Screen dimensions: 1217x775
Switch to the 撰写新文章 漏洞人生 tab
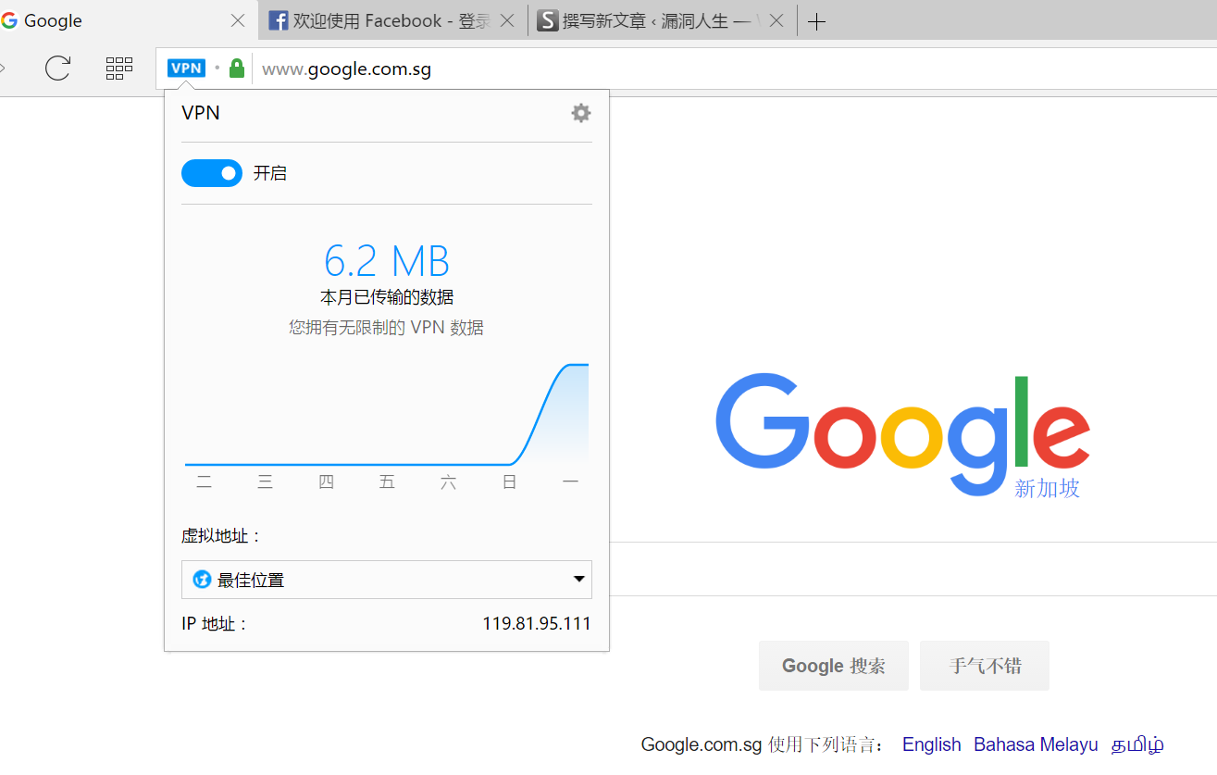coord(661,20)
